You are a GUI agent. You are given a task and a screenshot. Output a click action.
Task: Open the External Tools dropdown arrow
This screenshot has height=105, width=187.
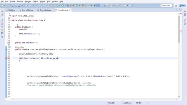pyautogui.click(x=70, y=6)
